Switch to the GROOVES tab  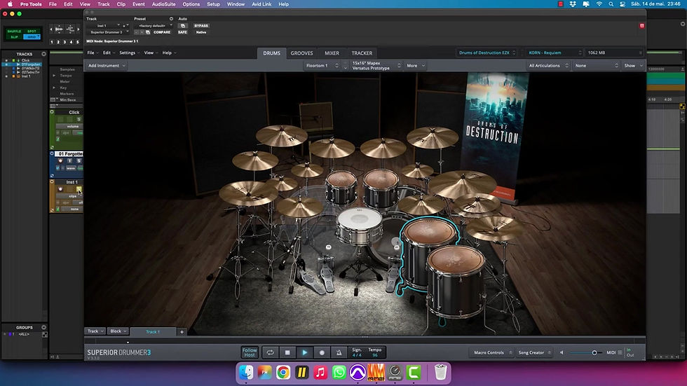tap(302, 53)
